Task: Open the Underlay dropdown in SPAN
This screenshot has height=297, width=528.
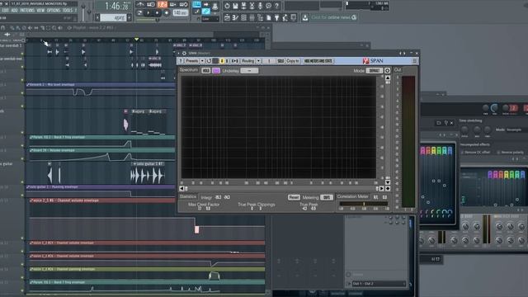Action: coord(249,70)
